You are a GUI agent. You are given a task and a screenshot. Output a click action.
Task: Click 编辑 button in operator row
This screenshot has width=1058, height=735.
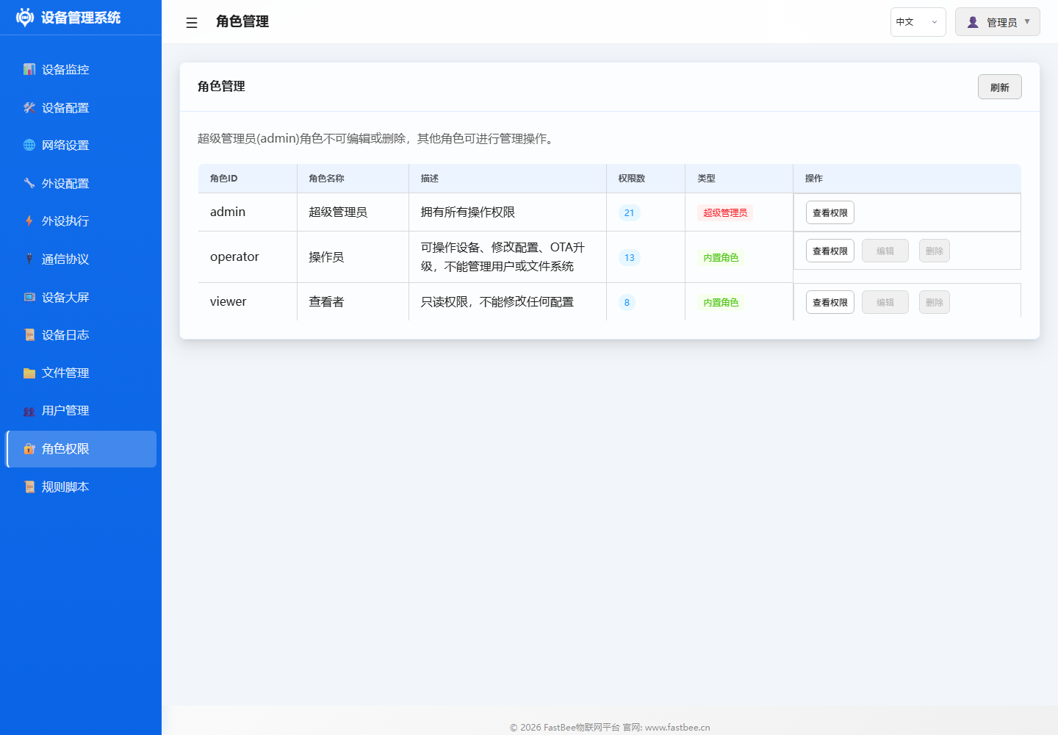pos(885,251)
